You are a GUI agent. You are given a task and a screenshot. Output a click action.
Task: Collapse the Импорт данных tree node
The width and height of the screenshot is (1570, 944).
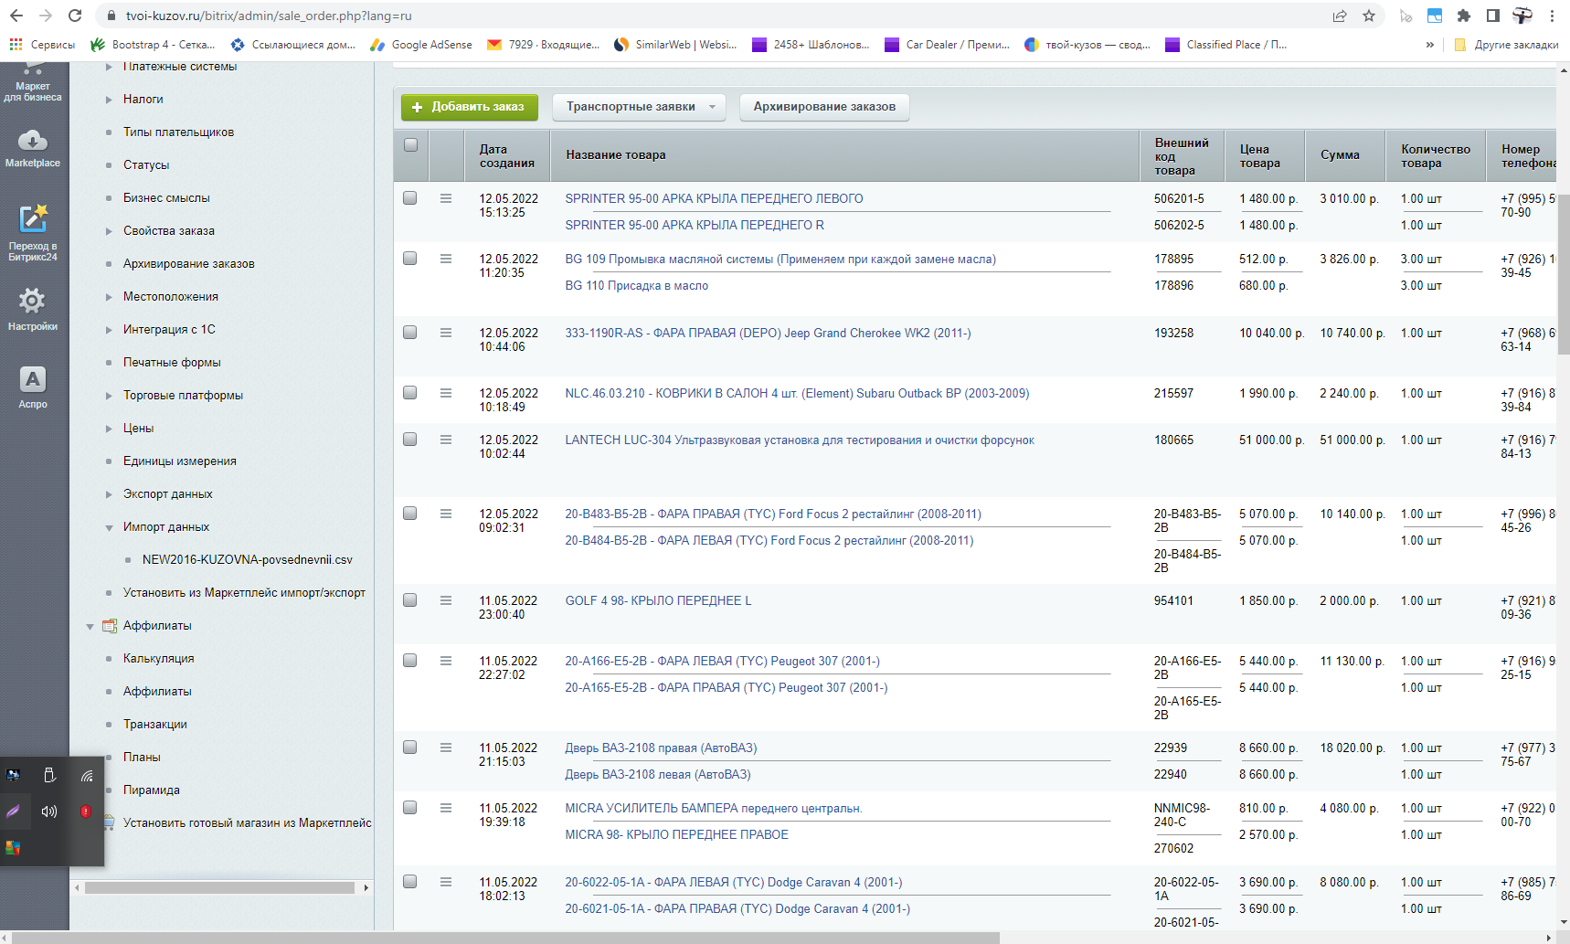pos(109,527)
